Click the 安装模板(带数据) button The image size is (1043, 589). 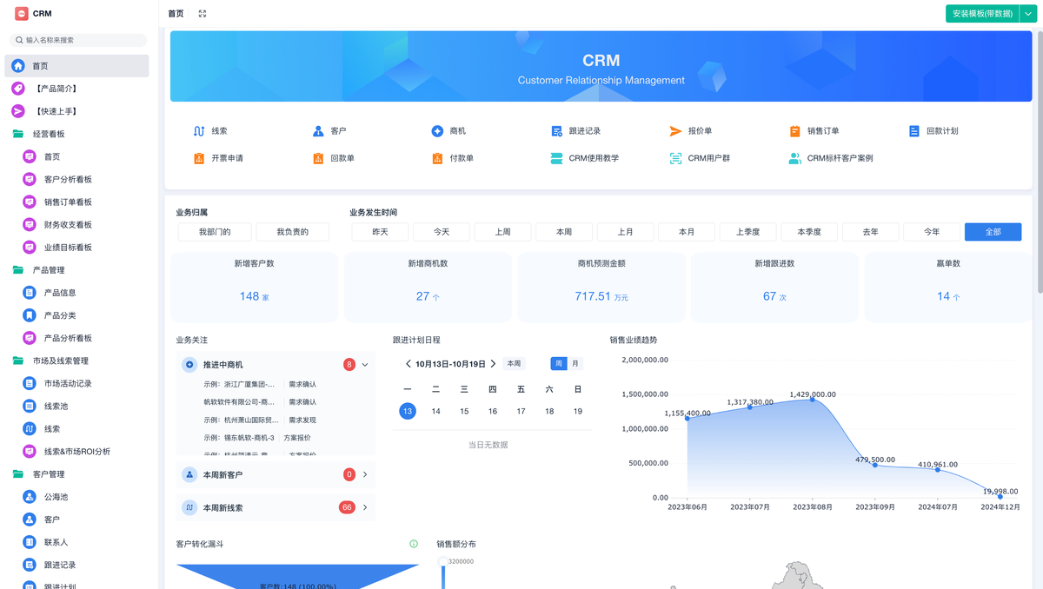pos(983,14)
